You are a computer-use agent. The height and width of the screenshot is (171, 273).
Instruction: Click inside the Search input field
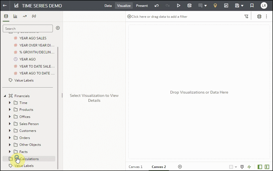tap(27, 28)
